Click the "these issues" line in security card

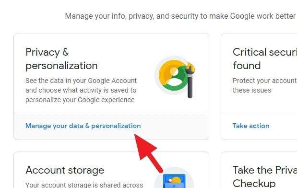[x=252, y=90]
